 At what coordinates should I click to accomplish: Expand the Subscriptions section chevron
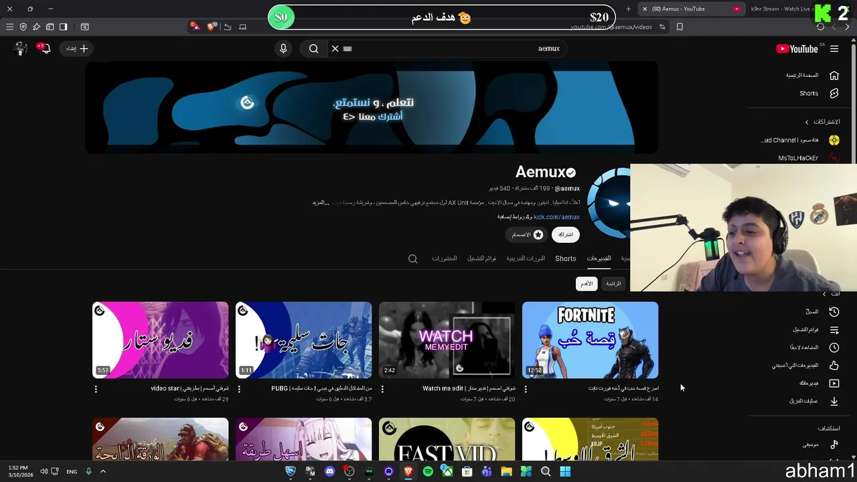pos(807,122)
